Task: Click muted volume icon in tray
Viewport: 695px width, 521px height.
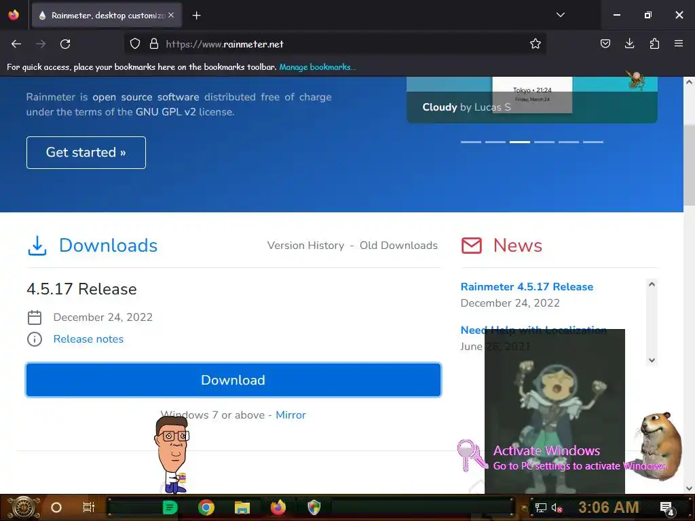Action: tap(557, 507)
